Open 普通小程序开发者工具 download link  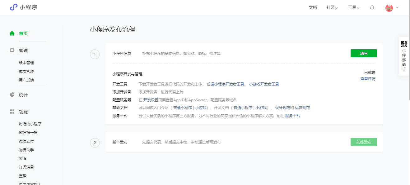point(226,84)
